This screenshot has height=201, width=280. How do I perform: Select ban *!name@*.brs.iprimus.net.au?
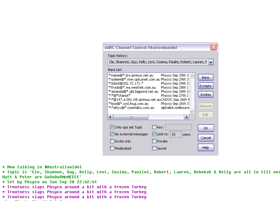coord(149,75)
